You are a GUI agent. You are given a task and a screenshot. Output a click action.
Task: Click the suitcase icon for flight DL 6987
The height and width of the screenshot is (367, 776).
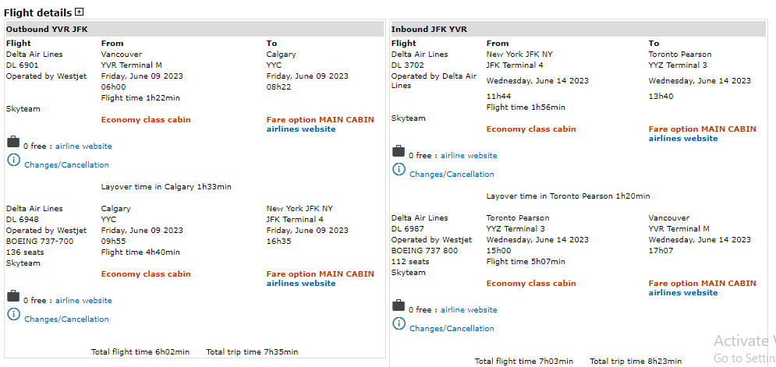(398, 305)
